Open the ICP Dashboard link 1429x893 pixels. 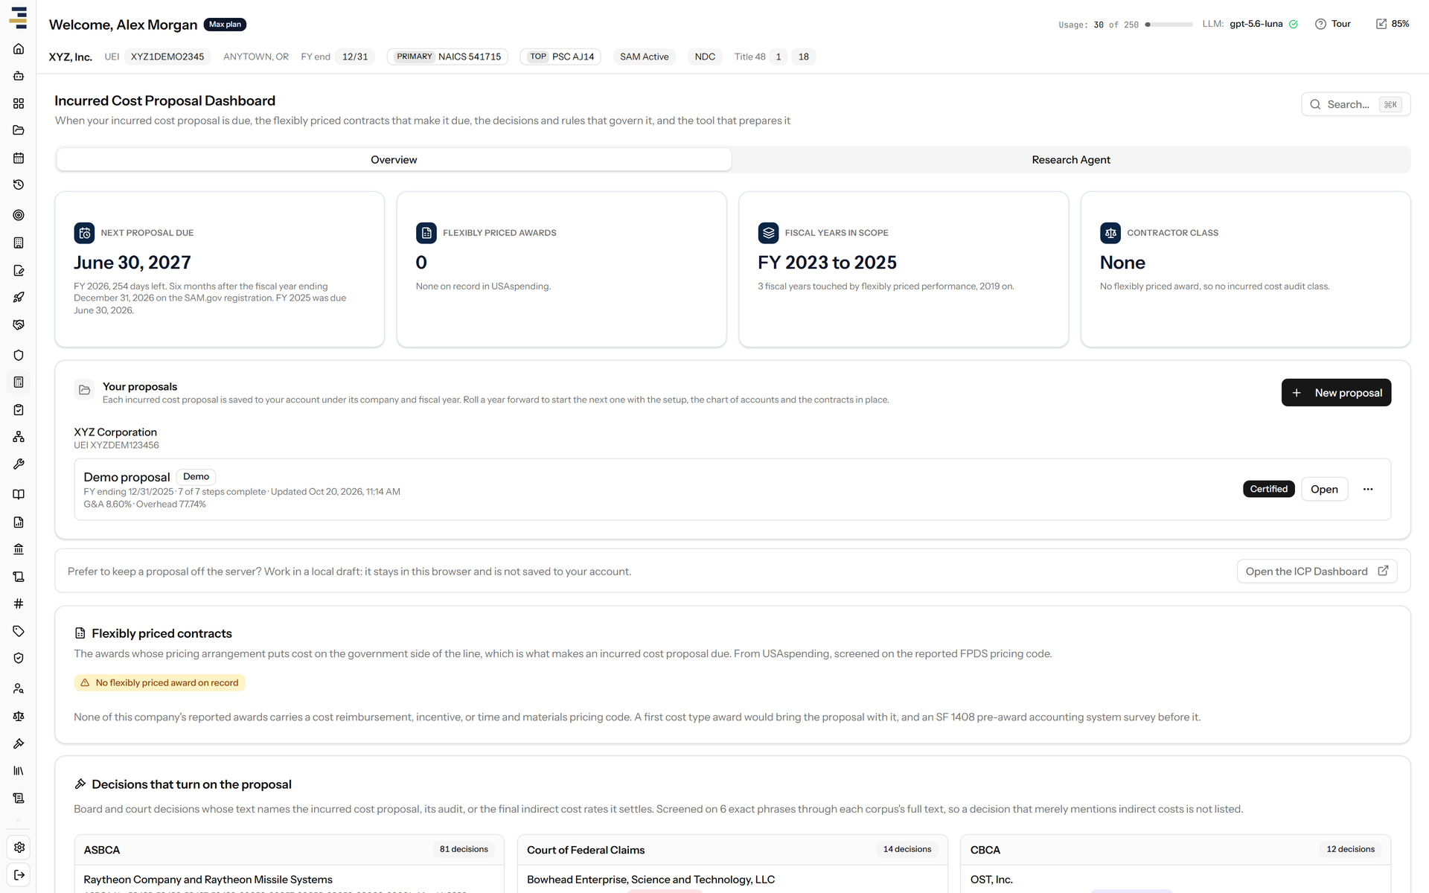(1317, 571)
